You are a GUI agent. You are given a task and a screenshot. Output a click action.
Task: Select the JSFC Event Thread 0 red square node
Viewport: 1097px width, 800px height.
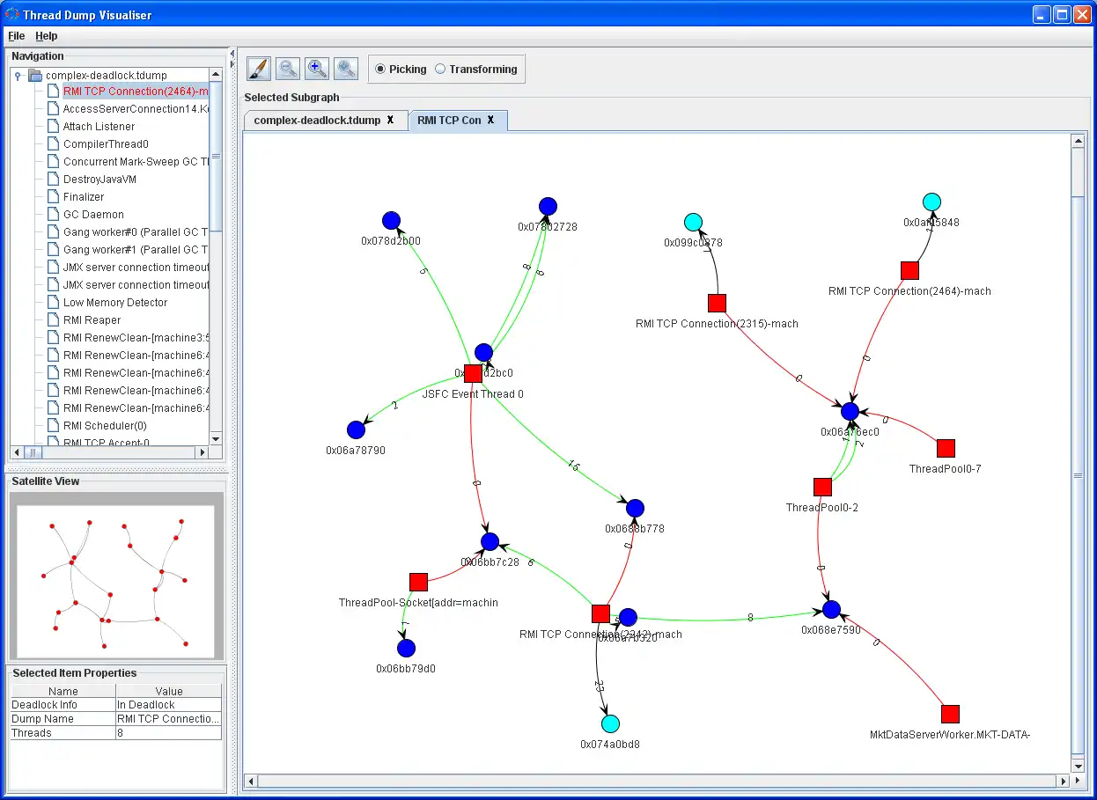473,373
